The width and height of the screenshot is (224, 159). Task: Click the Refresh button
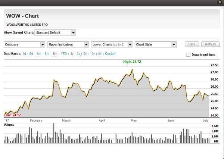[x=211, y=44]
